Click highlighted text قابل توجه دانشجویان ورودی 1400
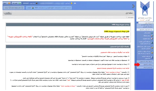This screenshot has height=91, width=156. (117, 31)
